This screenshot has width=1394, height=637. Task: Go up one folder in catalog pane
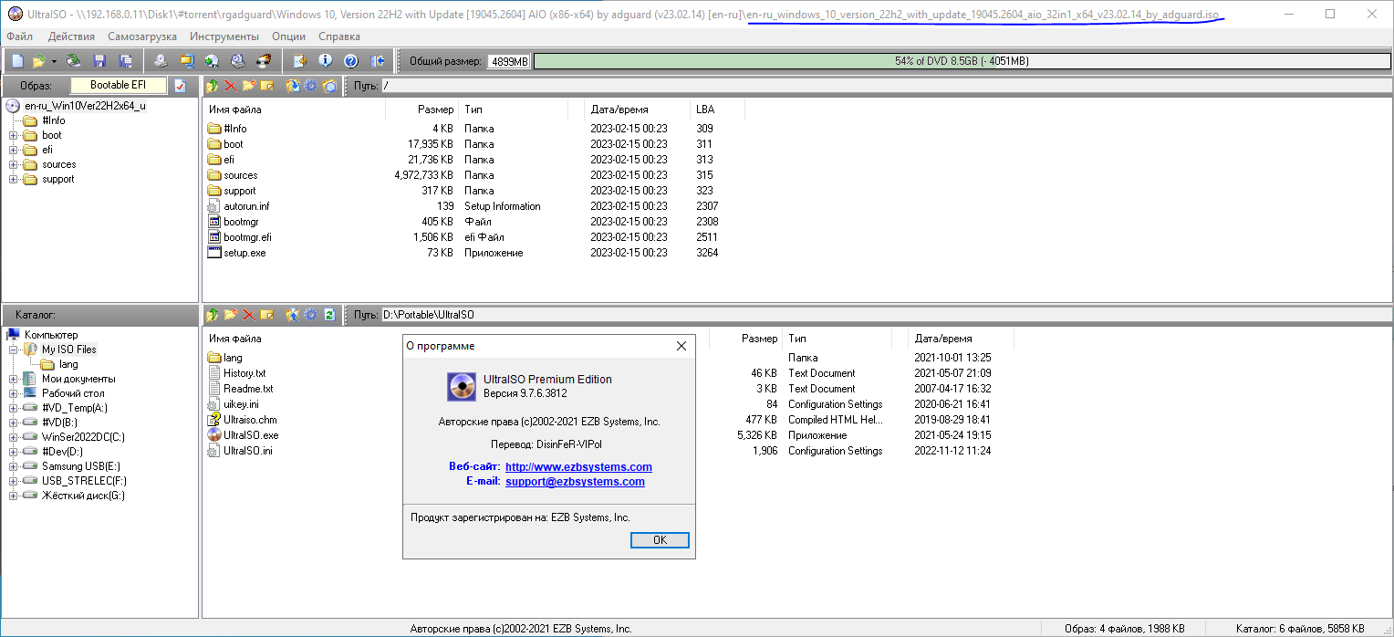tap(212, 315)
